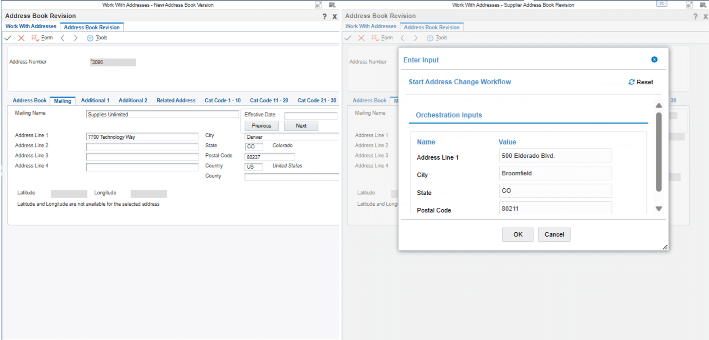Open the Tools gear icon in left panel
Viewport: 709px width, 340px height.
click(90, 38)
